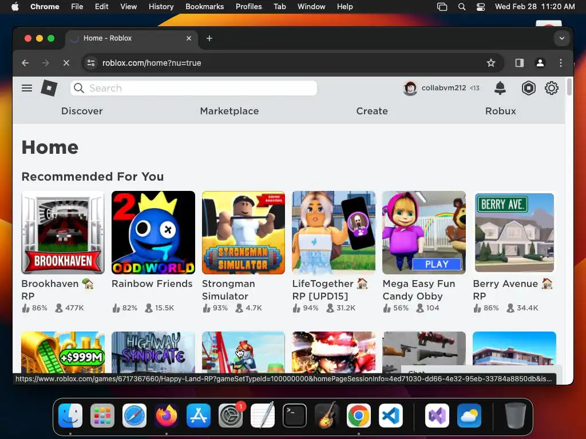
Task: Toggle Chrome's side panel icon
Action: pos(519,63)
